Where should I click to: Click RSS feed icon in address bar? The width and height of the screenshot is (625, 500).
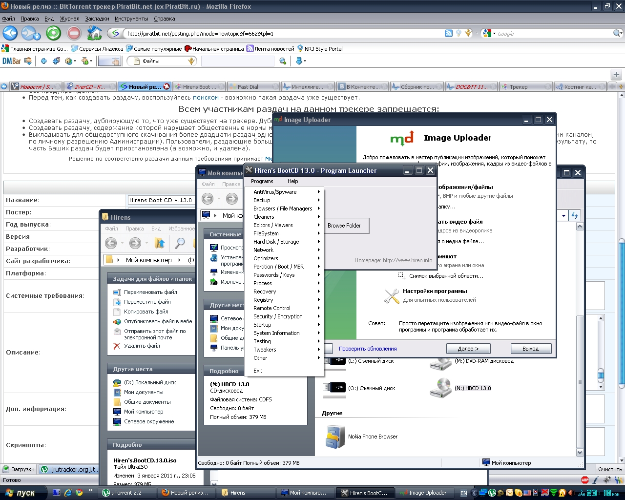point(449,33)
